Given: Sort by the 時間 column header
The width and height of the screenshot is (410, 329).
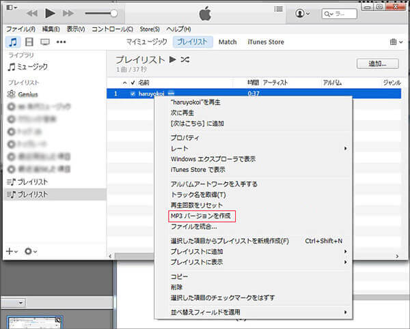Looking at the screenshot, I should pyautogui.click(x=253, y=83).
